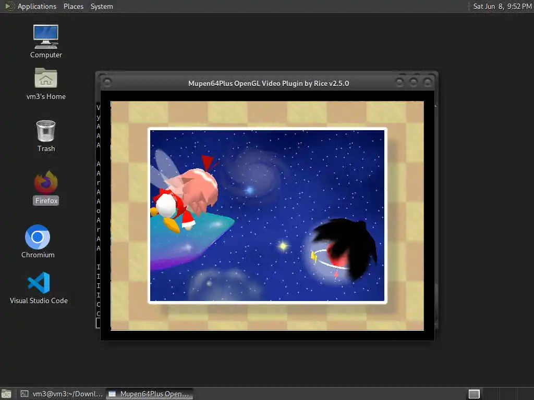This screenshot has width=534, height=400.
Task: Click the Applications menu logo icon
Action: tap(9, 6)
